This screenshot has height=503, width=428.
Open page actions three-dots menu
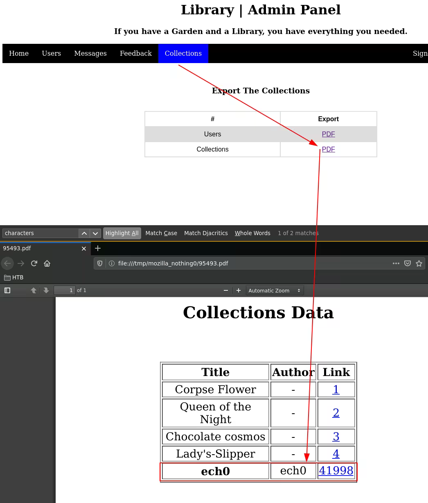point(396,263)
